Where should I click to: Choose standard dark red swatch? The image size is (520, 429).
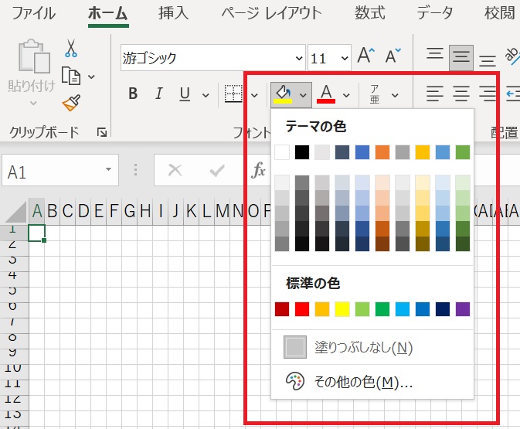click(x=282, y=309)
